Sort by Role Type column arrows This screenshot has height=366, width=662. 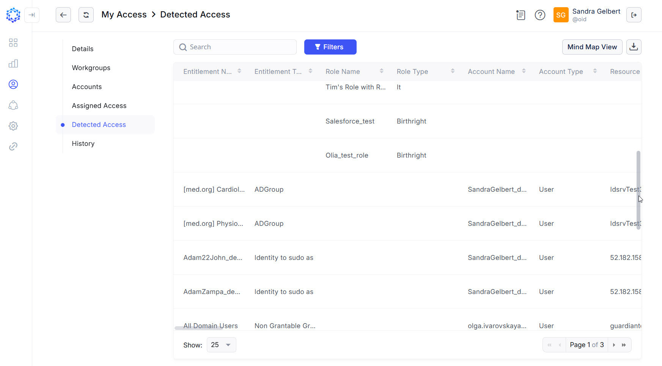tap(453, 71)
